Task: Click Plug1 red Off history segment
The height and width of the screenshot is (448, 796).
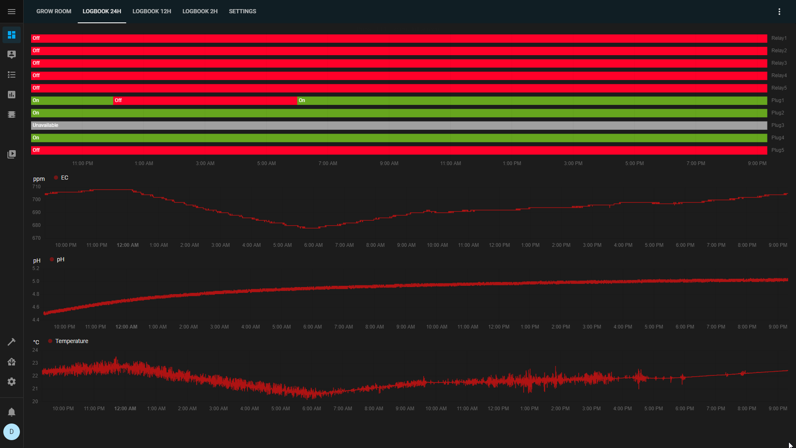Action: click(205, 101)
